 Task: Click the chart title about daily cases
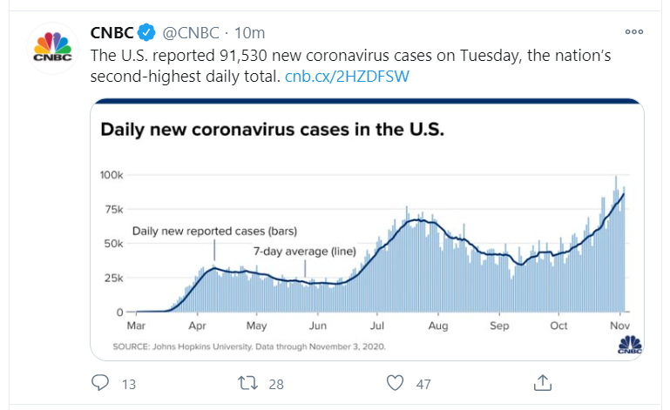pyautogui.click(x=273, y=131)
